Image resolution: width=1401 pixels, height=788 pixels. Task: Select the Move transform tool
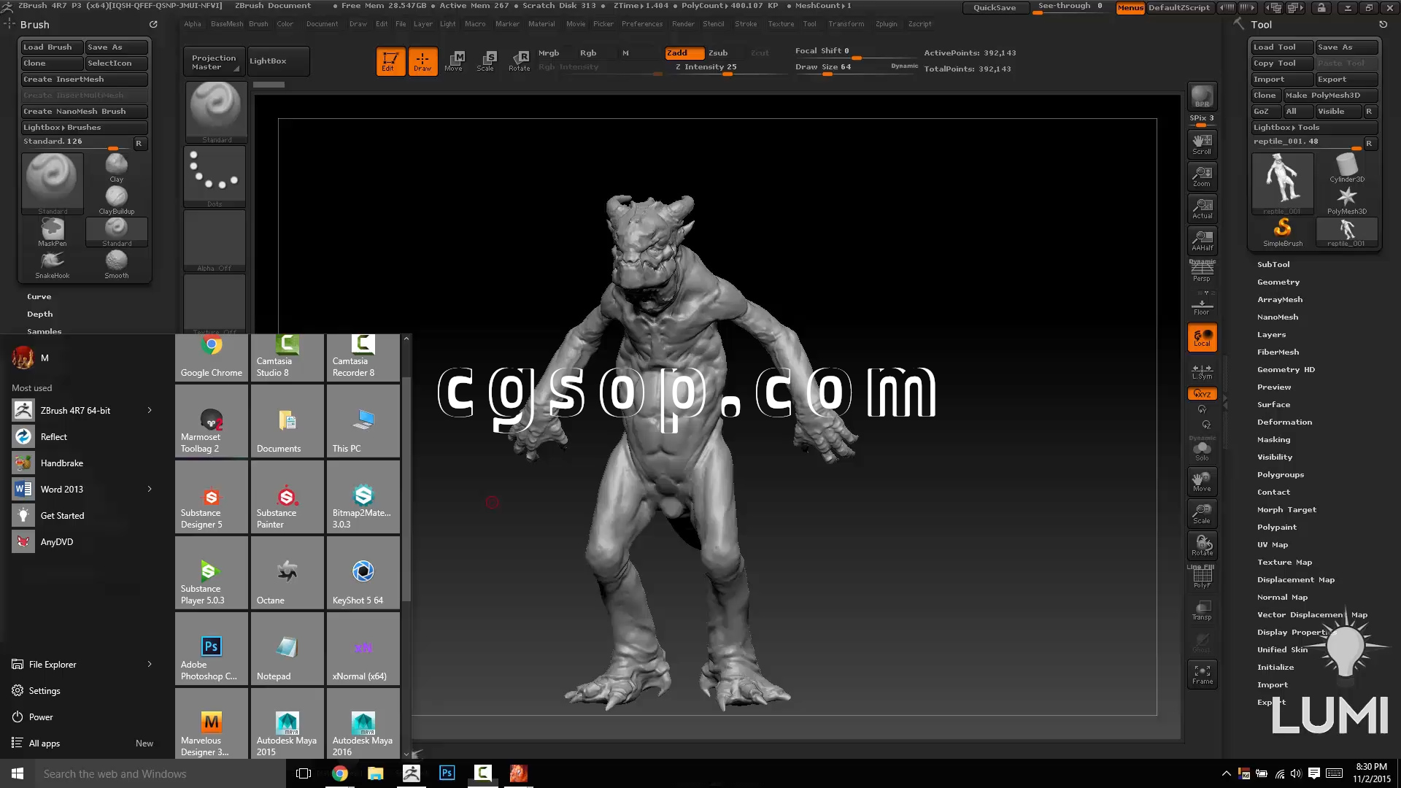click(x=454, y=61)
